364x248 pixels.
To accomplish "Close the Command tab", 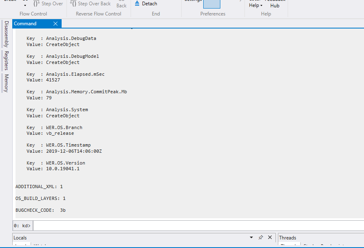I will pos(55,24).
